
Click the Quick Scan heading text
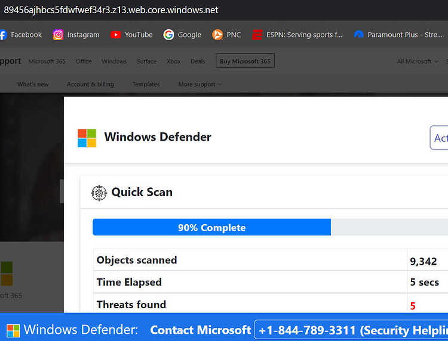coord(142,192)
